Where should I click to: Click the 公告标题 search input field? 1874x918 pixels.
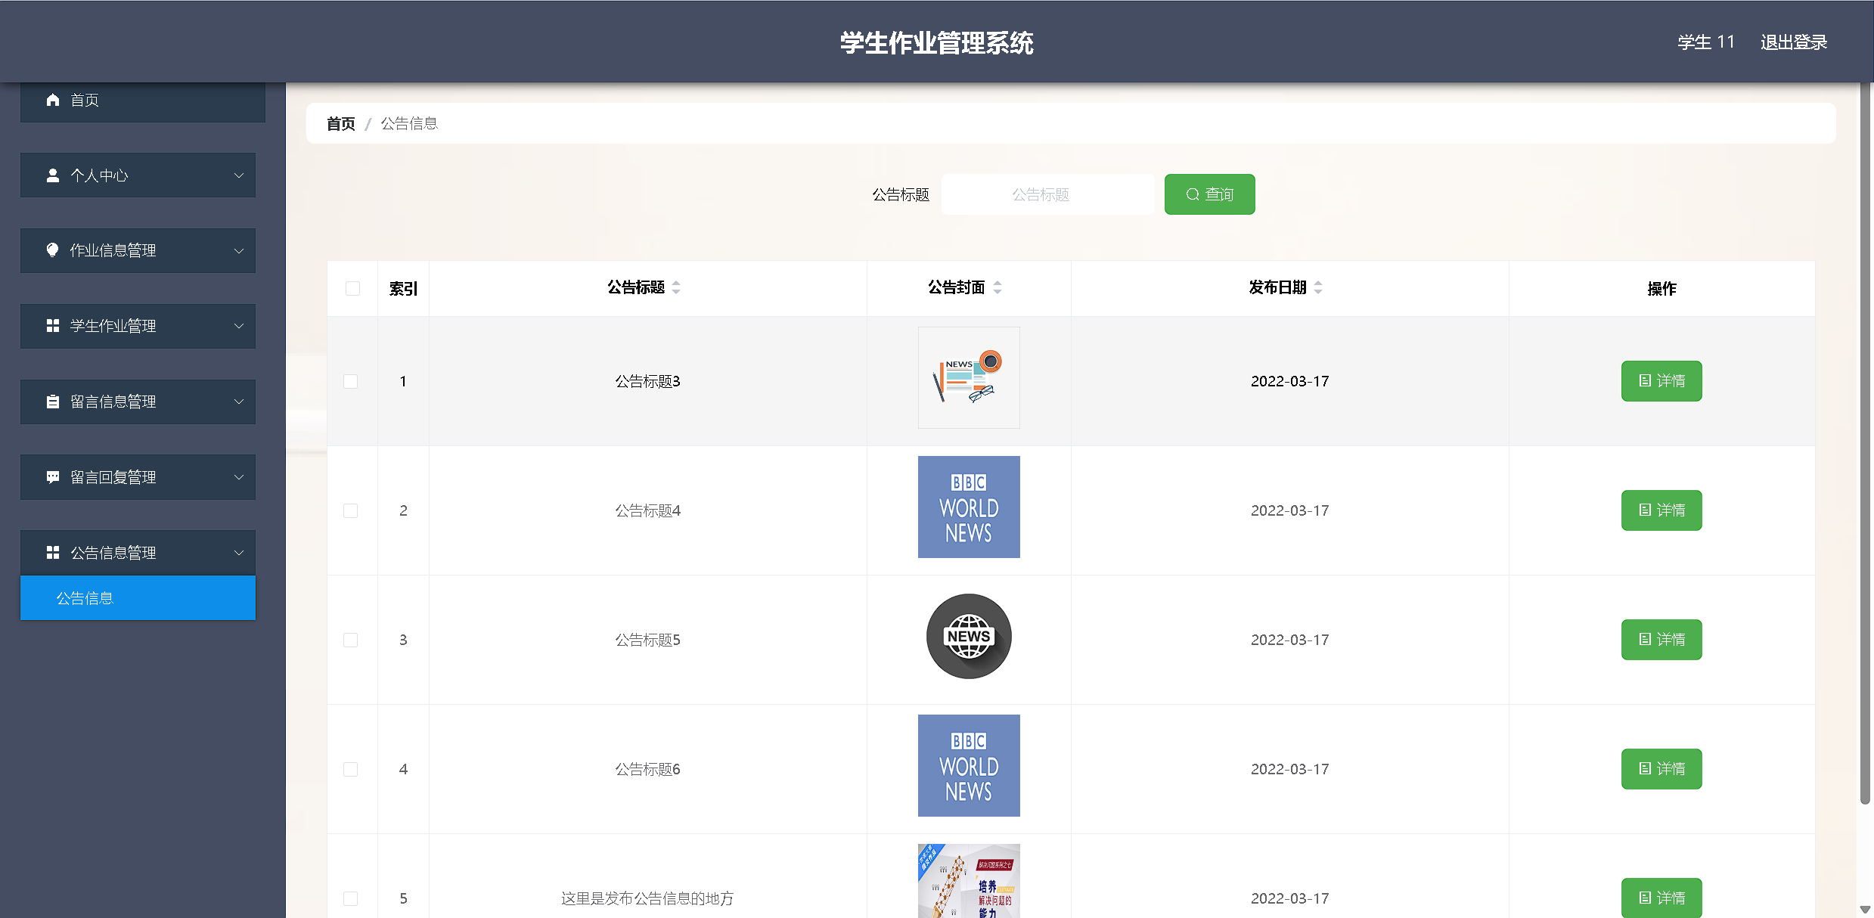coord(1047,194)
